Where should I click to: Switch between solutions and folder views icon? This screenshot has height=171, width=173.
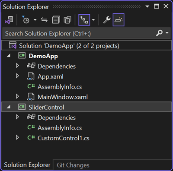[9, 20]
